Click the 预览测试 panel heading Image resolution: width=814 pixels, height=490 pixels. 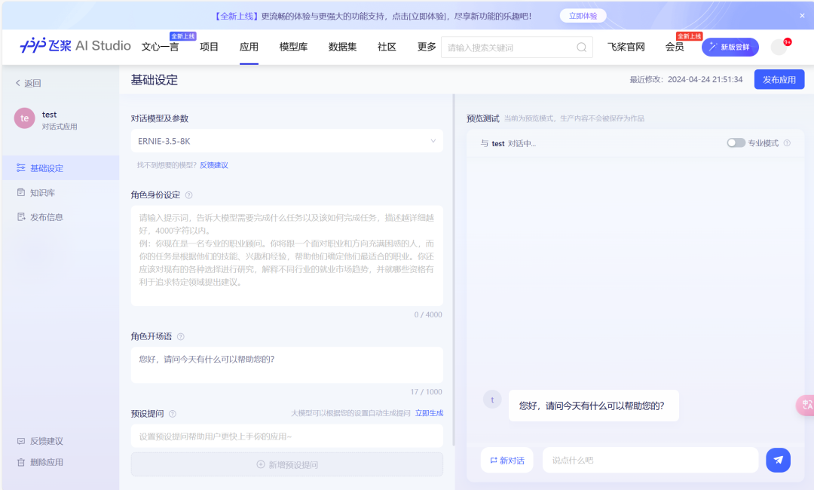point(483,118)
